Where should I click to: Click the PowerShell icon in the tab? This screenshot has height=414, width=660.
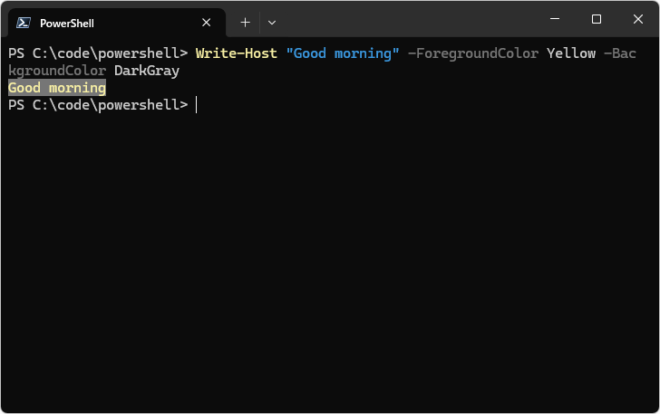[x=24, y=23]
